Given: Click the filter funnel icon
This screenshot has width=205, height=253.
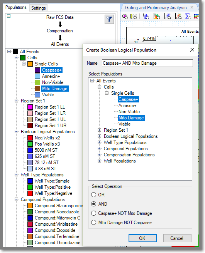Looking at the screenshot, I should [109, 19].
